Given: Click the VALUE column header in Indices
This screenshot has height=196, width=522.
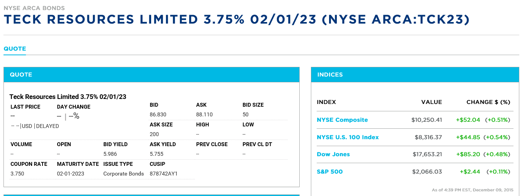Looking at the screenshot, I should 432,102.
